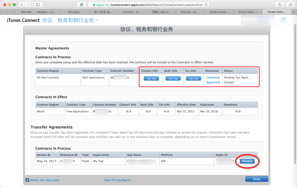The image size is (297, 187).
Task: Switch to the first iTunes Conn... tab
Action: pos(247,12)
